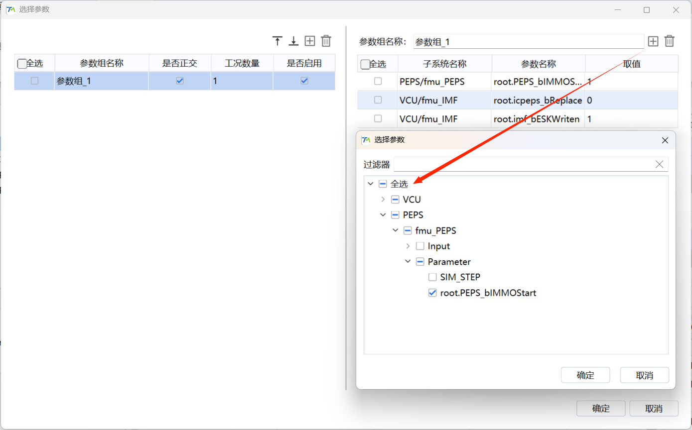692x430 pixels.
Task: Select the 参数组_1 name cell
Action: coord(102,81)
